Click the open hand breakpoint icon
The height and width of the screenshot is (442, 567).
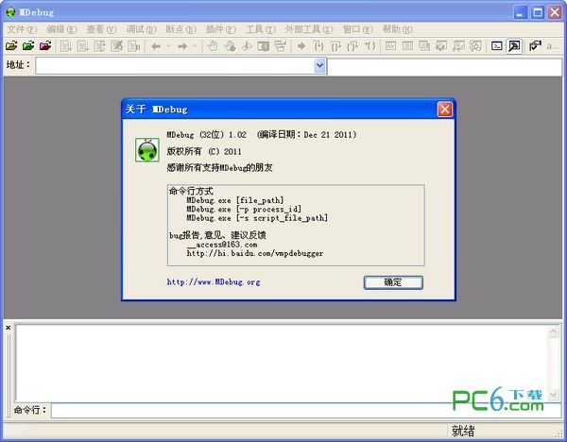(213, 46)
